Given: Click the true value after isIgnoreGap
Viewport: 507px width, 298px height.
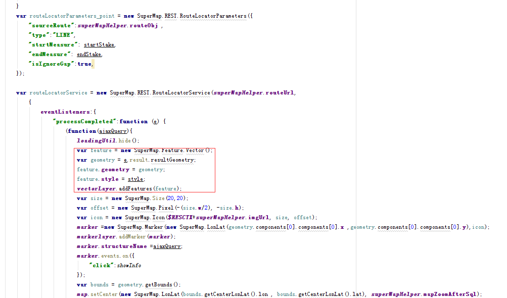Looking at the screenshot, I should point(84,64).
